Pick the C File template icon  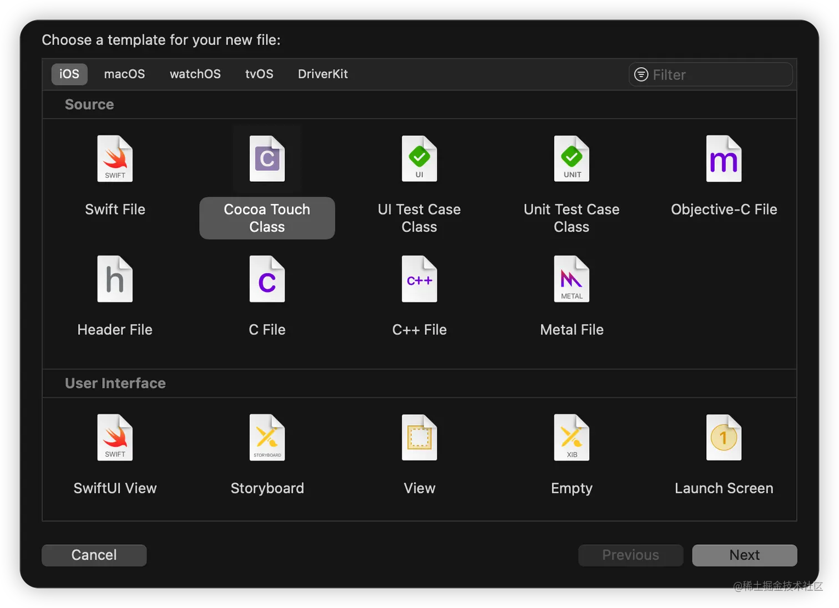[267, 279]
